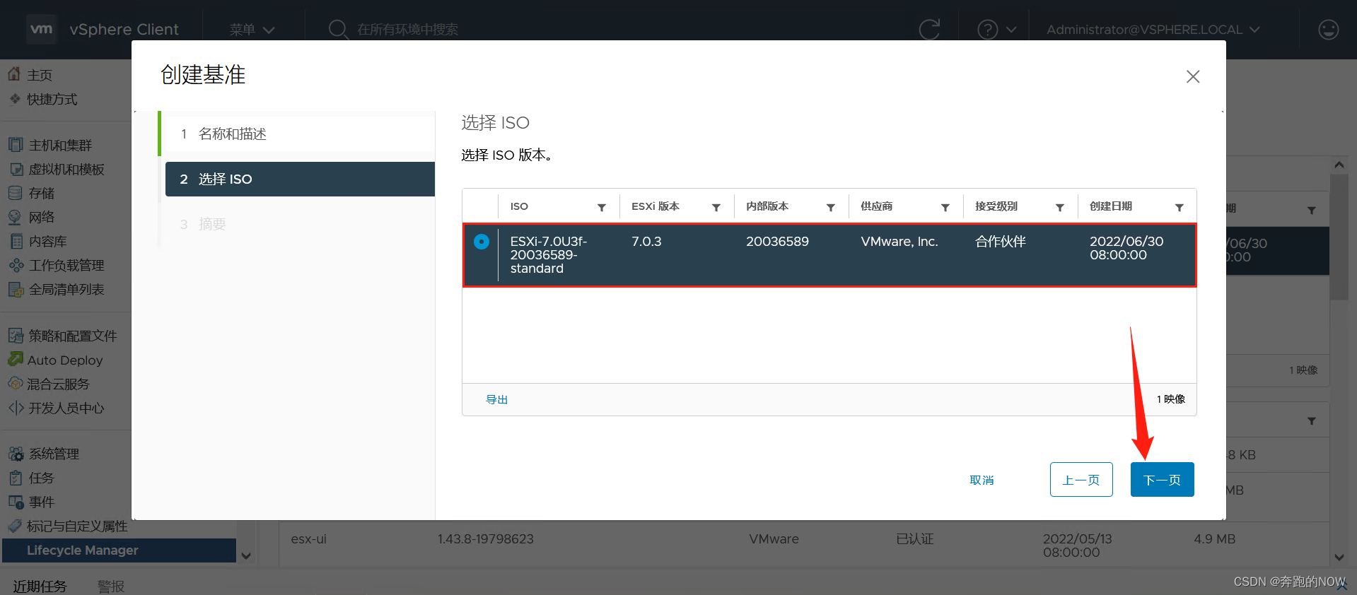Open the Storage (存储) icon
Image resolution: width=1357 pixels, height=595 pixels.
point(16,193)
